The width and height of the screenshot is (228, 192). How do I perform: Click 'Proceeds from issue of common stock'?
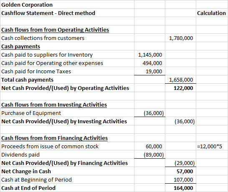point(50,147)
